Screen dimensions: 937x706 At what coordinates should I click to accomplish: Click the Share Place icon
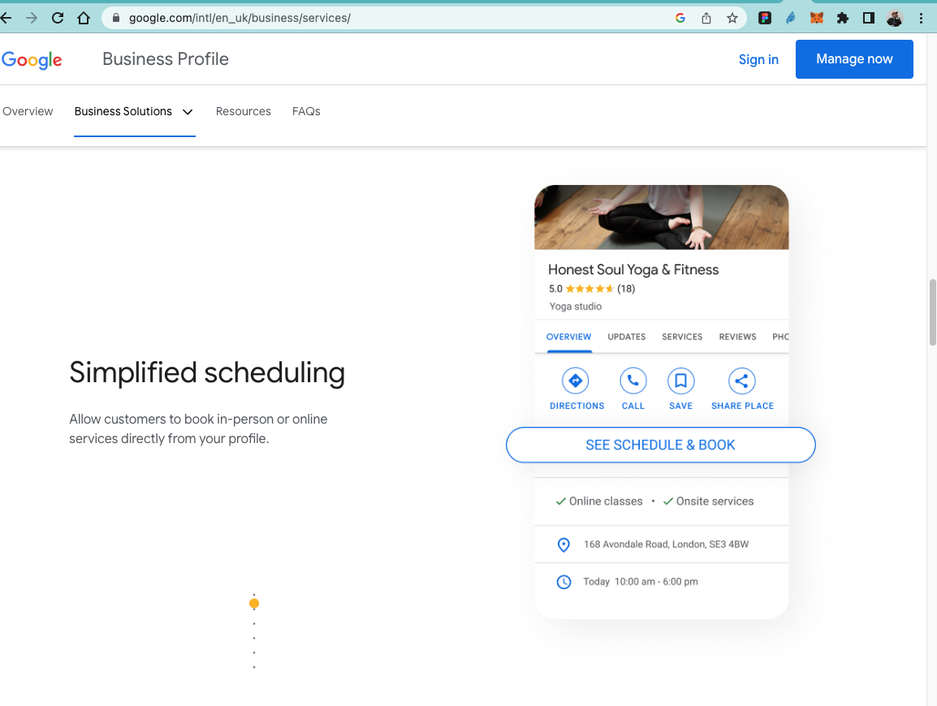tap(741, 381)
